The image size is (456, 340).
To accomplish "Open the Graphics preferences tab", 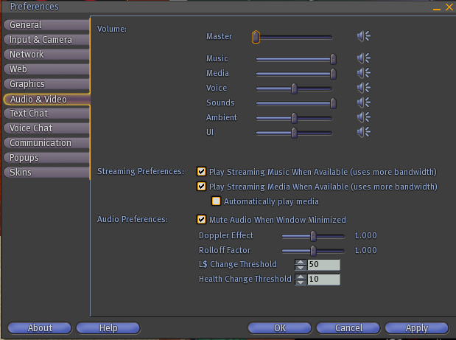I will pos(46,84).
